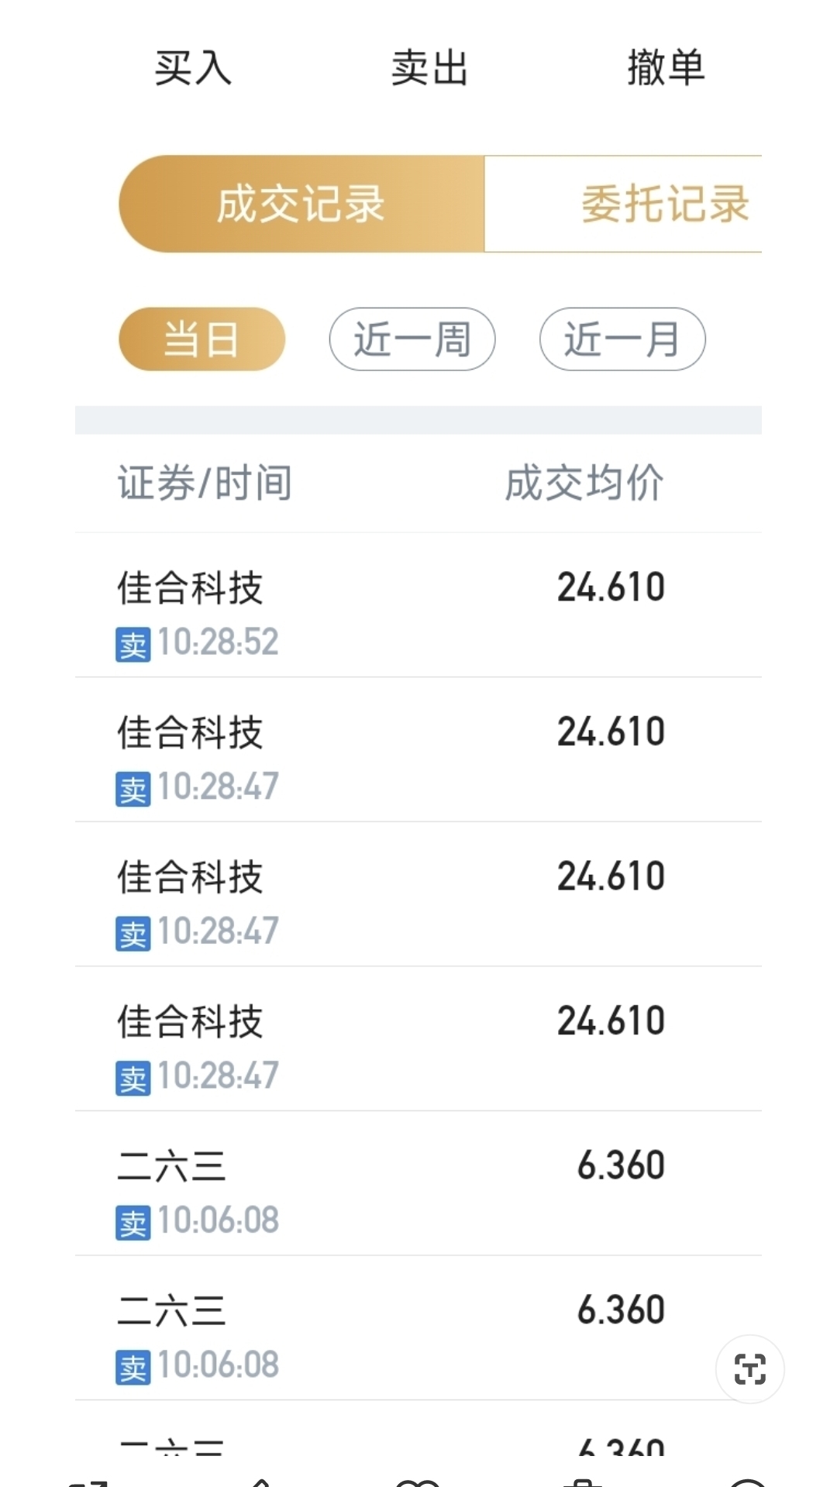This screenshot has width=837, height=1487.
Task: Tap the text-scan floating icon
Action: point(749,1369)
